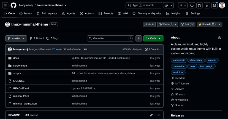Click the docs folder icon

[10, 58]
